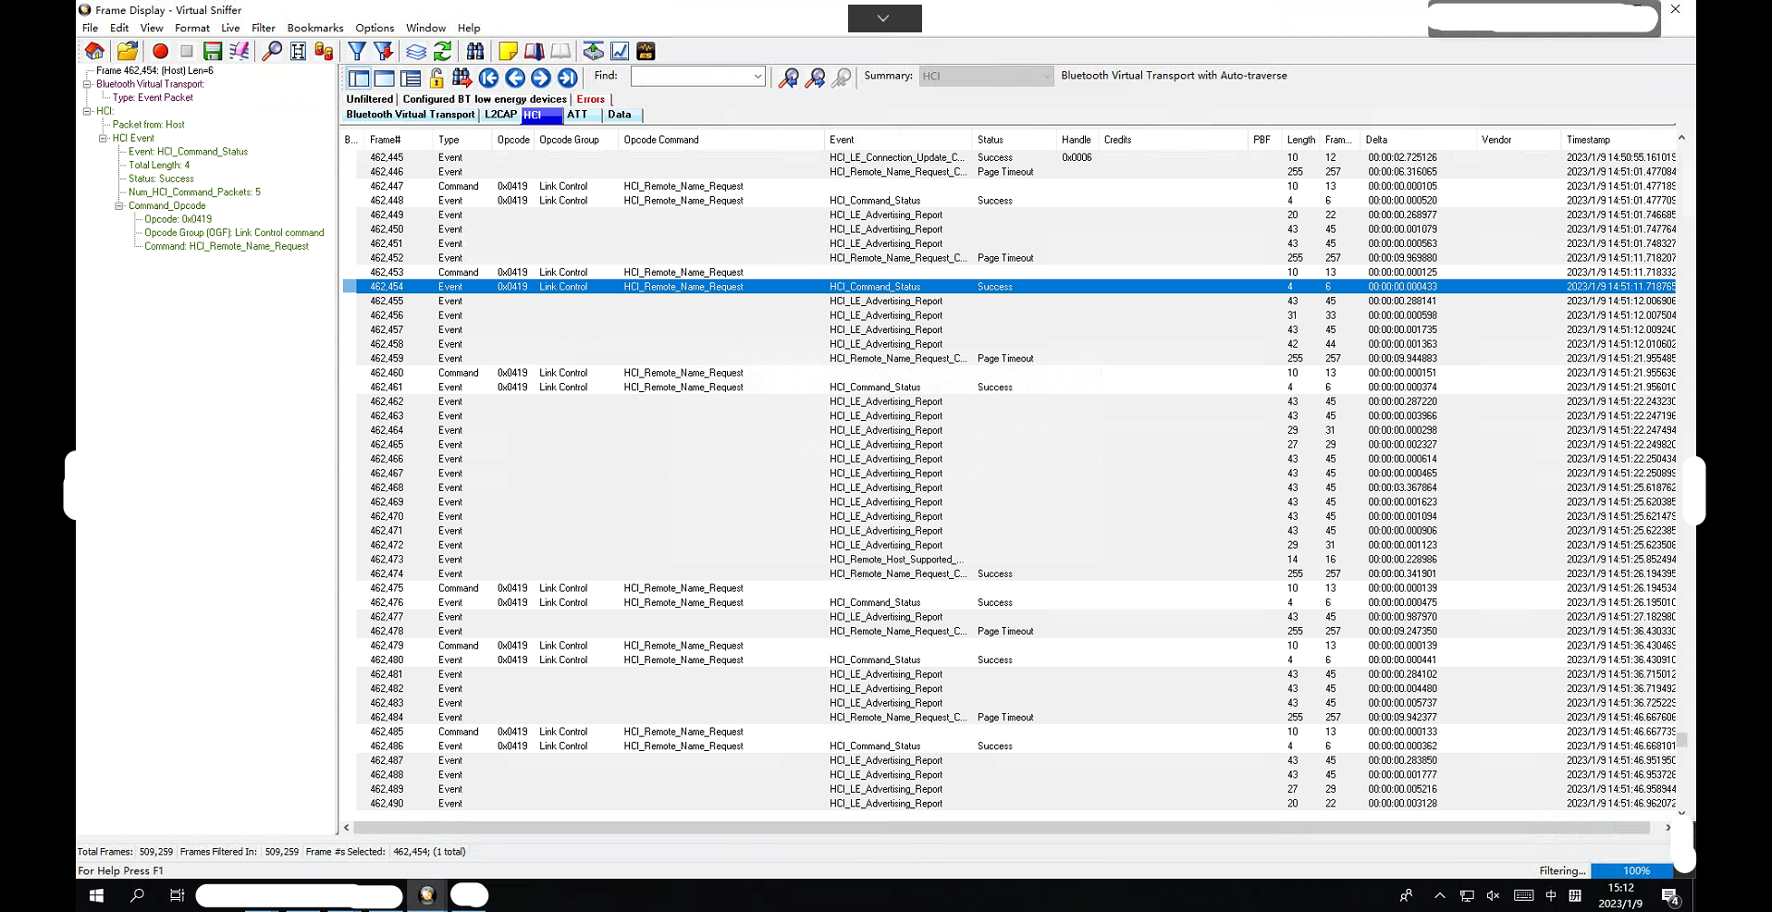The width and height of the screenshot is (1772, 912).
Task: Switch to the Errors filter tab
Action: [x=591, y=99]
